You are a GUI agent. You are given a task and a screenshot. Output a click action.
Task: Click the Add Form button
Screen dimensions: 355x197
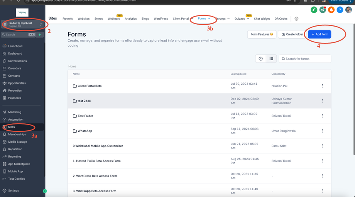(319, 34)
